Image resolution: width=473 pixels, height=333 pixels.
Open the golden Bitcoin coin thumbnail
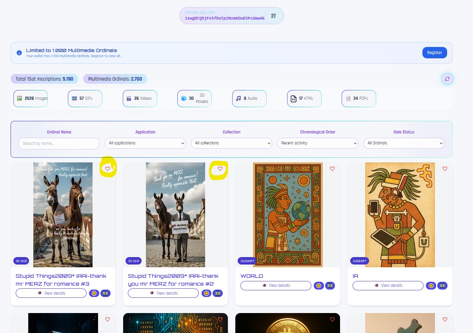pyautogui.click(x=288, y=323)
